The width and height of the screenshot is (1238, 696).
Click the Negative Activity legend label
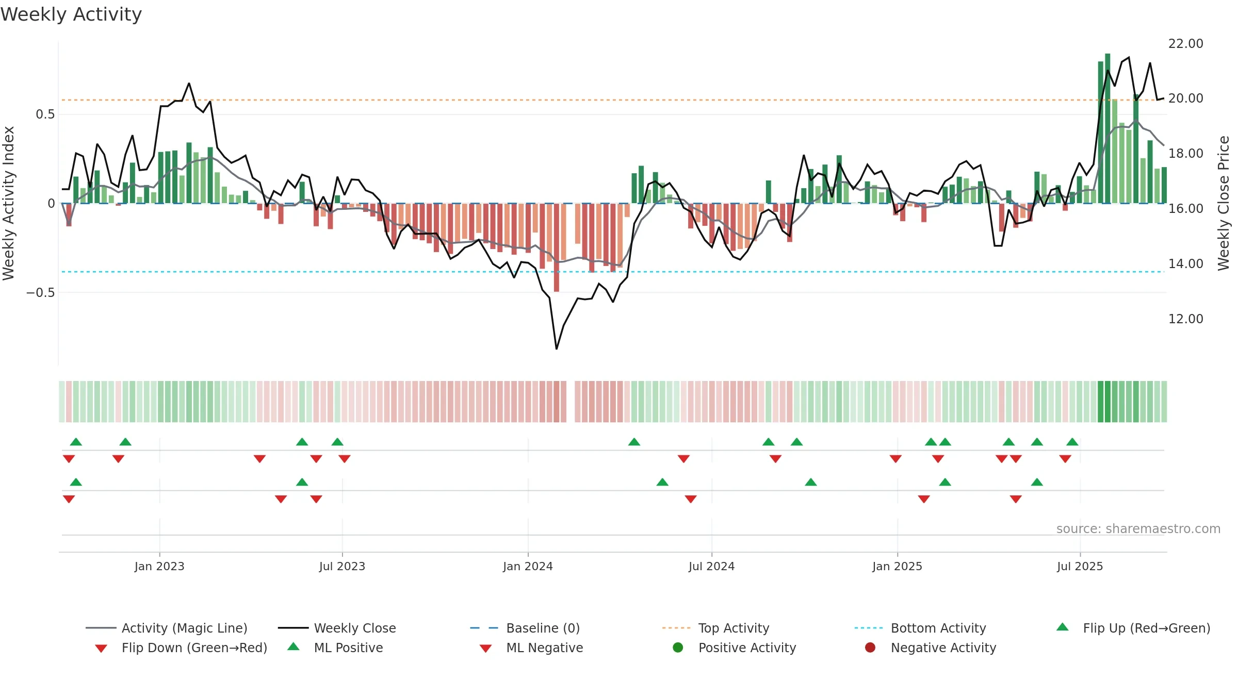pyautogui.click(x=943, y=648)
